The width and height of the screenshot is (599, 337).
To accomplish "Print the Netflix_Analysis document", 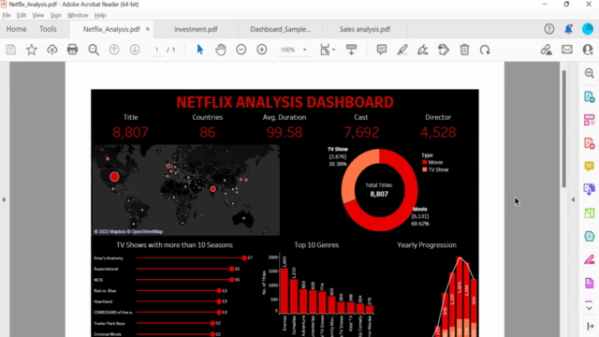I will point(72,50).
